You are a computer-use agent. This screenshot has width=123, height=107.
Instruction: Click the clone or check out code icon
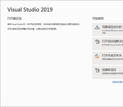pos(97,27)
